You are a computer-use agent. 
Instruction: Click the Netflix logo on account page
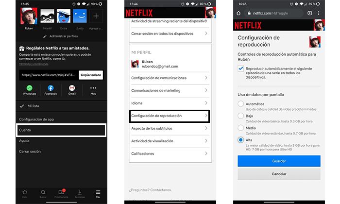(139, 13)
